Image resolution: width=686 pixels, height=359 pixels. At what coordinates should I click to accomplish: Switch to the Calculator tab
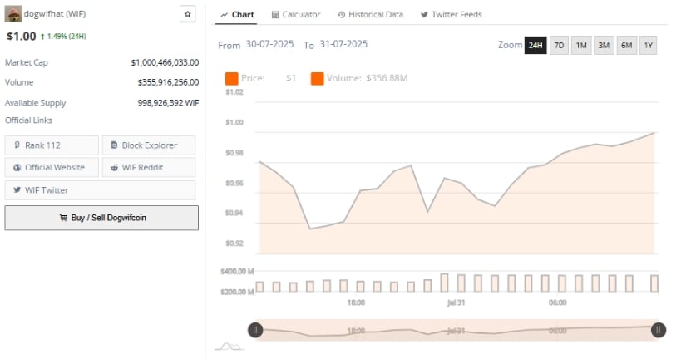296,15
